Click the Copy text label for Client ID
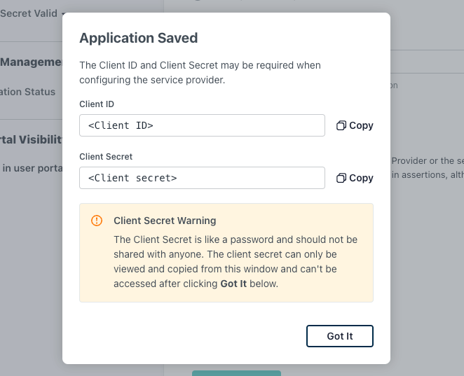Image resolution: width=464 pixels, height=376 pixels. [361, 125]
